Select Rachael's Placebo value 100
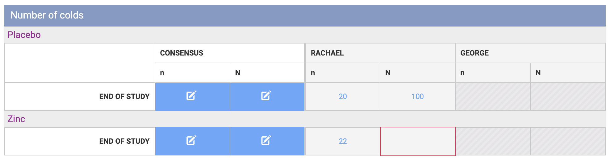The image size is (610, 161). [x=417, y=97]
